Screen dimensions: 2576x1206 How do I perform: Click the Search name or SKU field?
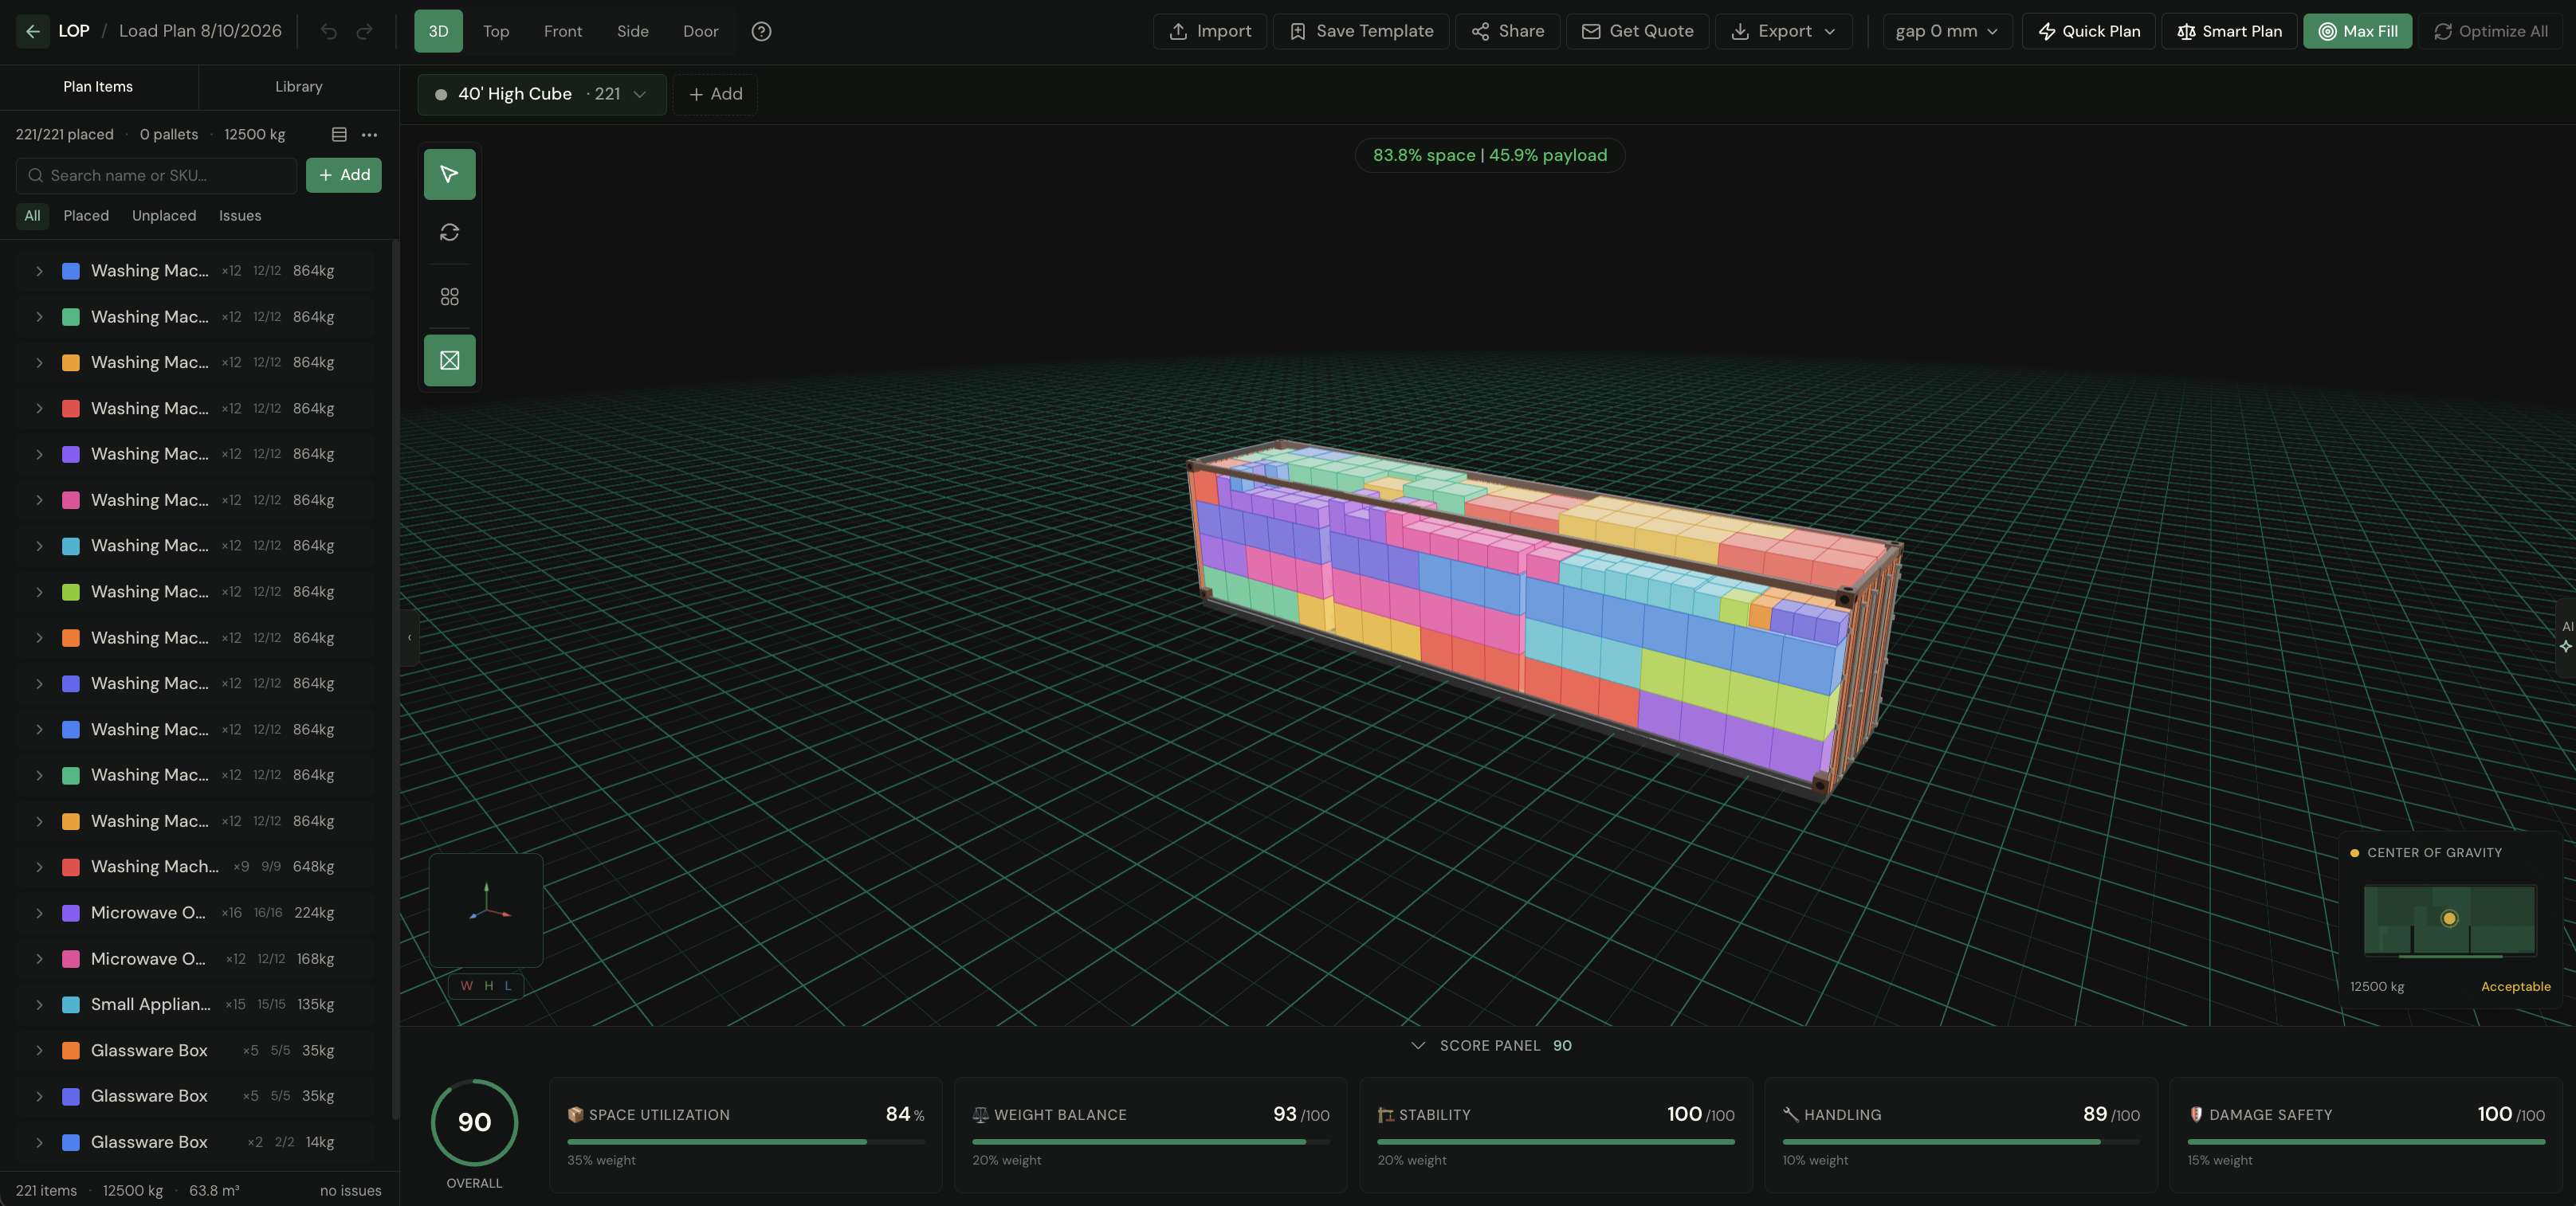coord(157,175)
